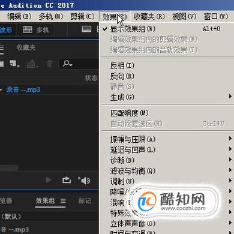Switch to 波形 waveform view button
This screenshot has width=234, height=234.
tap(7, 30)
